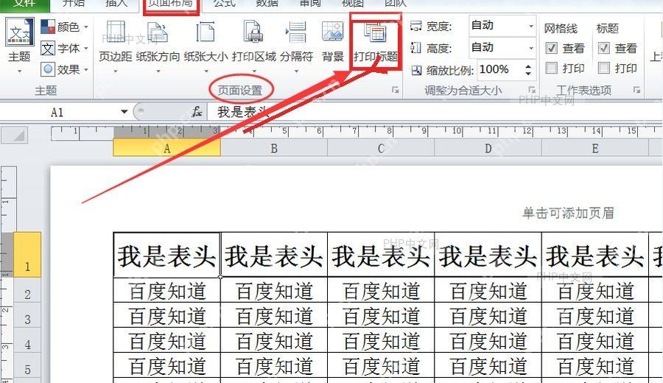The height and width of the screenshot is (383, 663).
Task: Toggle Headings View (查看) checkbox
Action: tap(604, 48)
